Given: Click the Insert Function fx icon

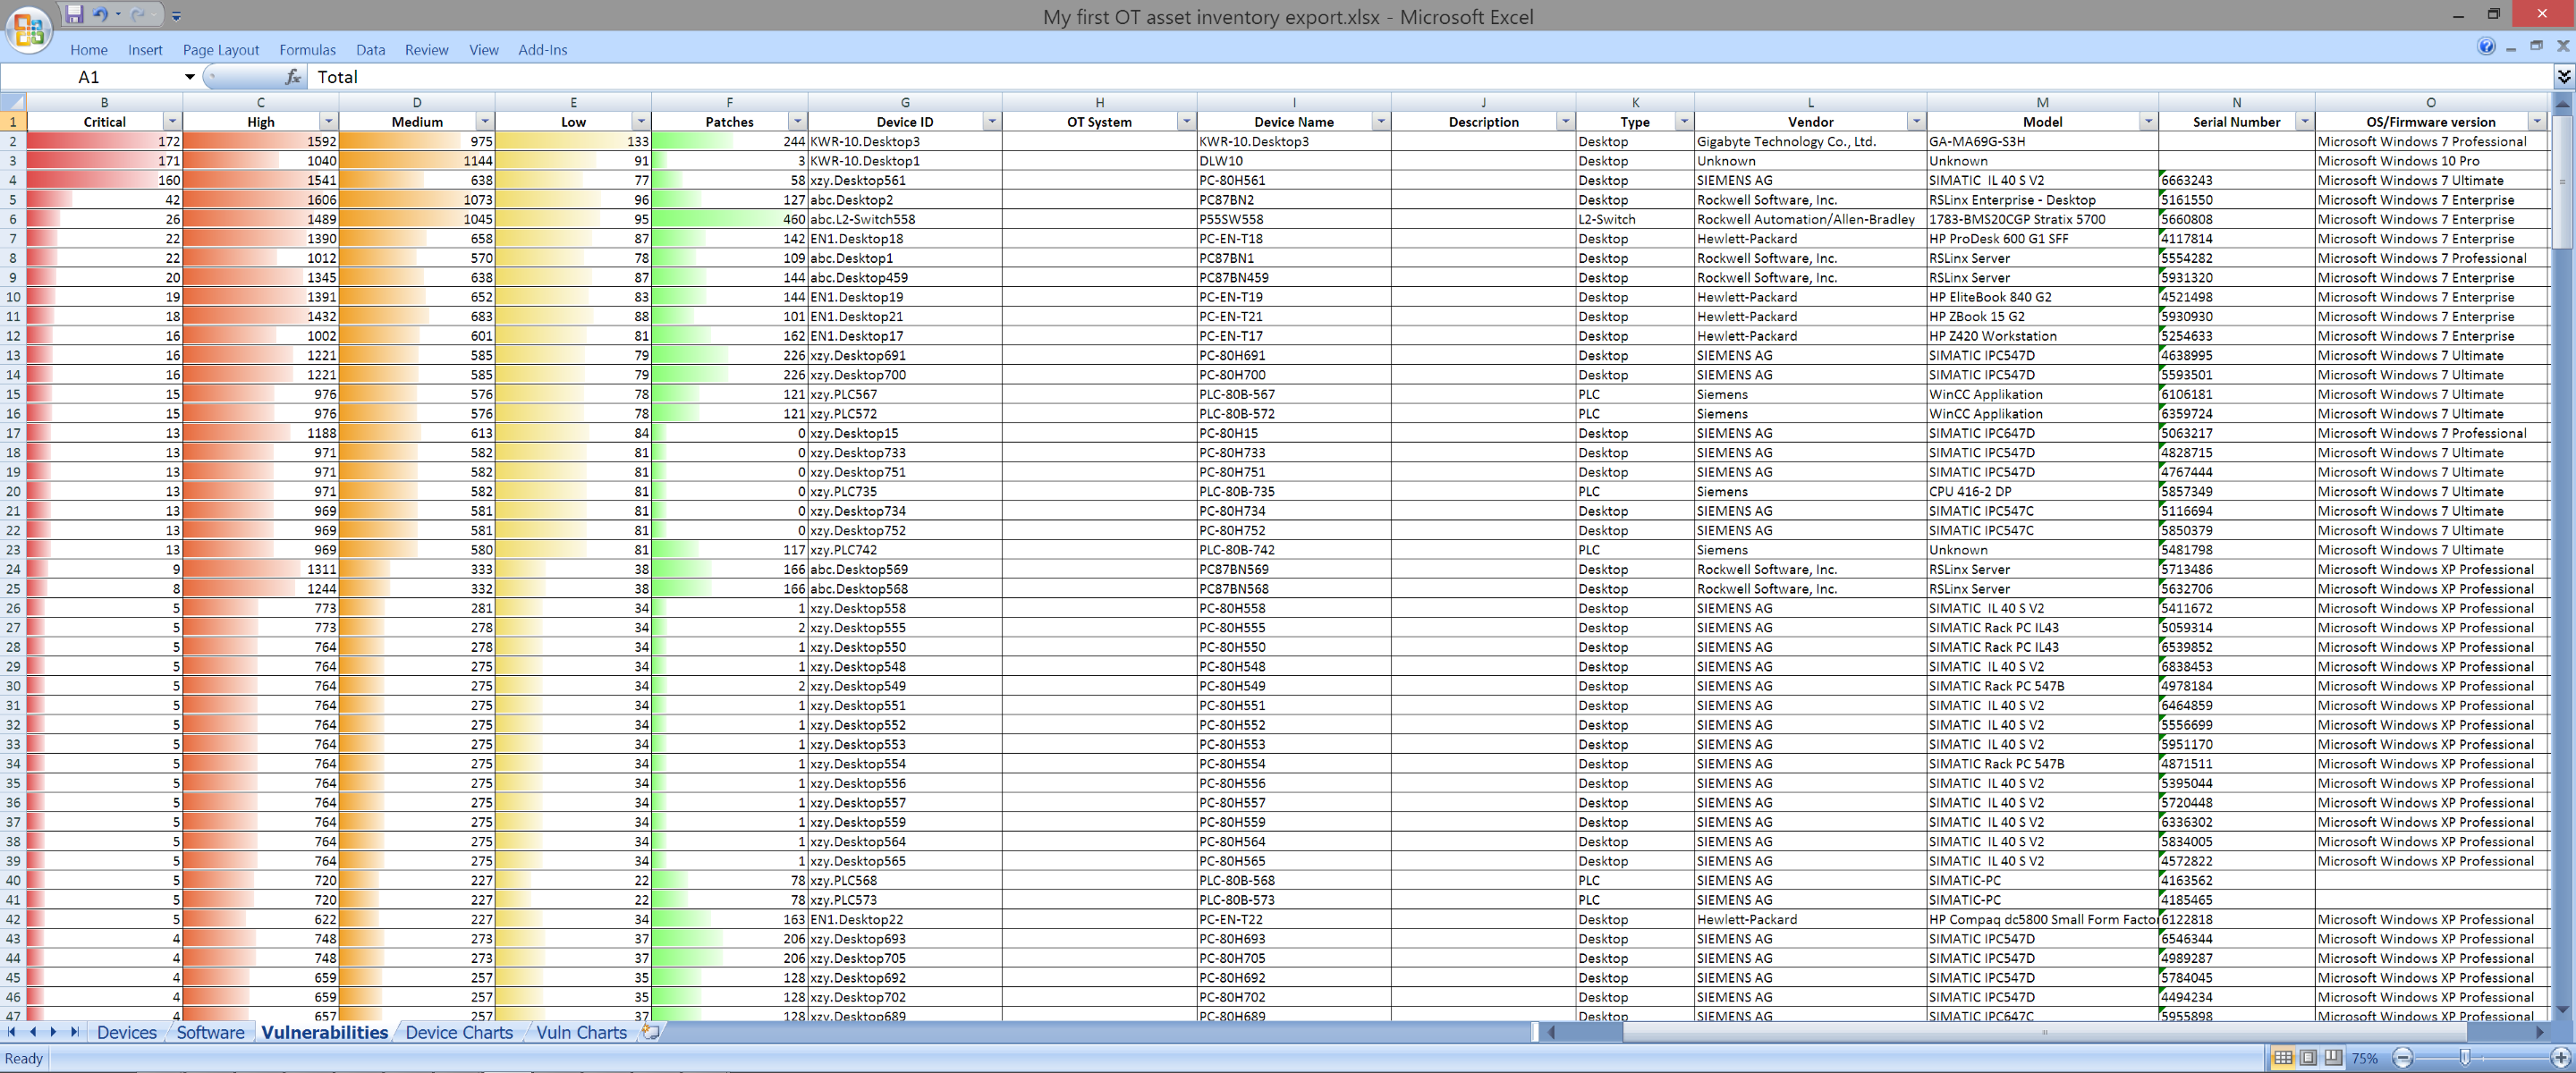Looking at the screenshot, I should 293,77.
